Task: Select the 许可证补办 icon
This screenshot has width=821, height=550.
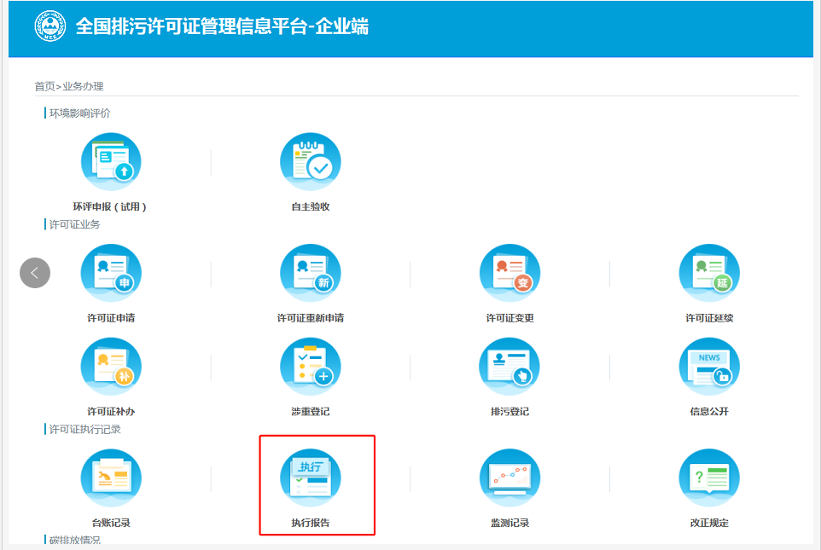Action: click(x=111, y=367)
